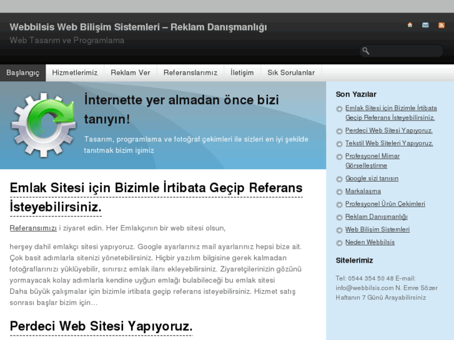The image size is (454, 340).
Task: Open sidebar link Emlak Sitesi için Bizimle İrtibata
Action: [391, 113]
